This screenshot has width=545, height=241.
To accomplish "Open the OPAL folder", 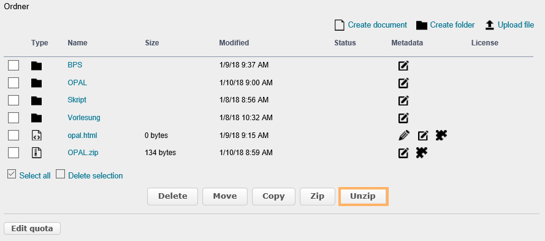I will [x=77, y=83].
